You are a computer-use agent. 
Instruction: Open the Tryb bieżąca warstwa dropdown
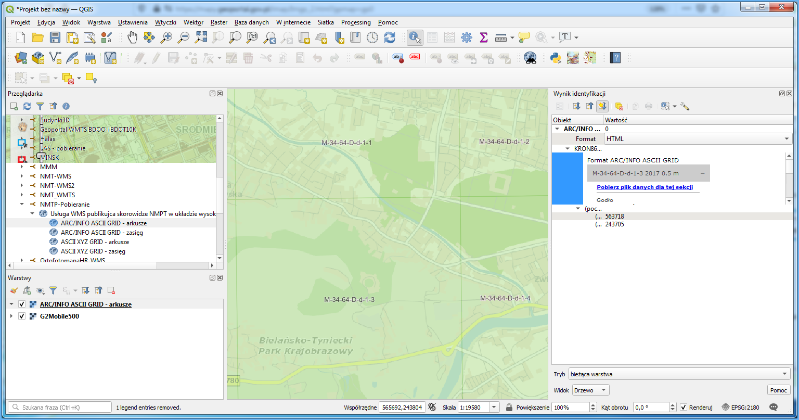[x=680, y=374]
